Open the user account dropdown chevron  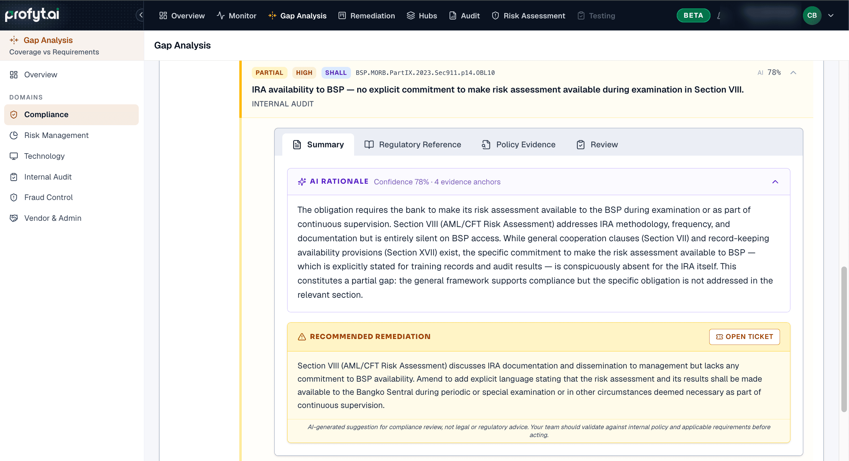point(831,16)
